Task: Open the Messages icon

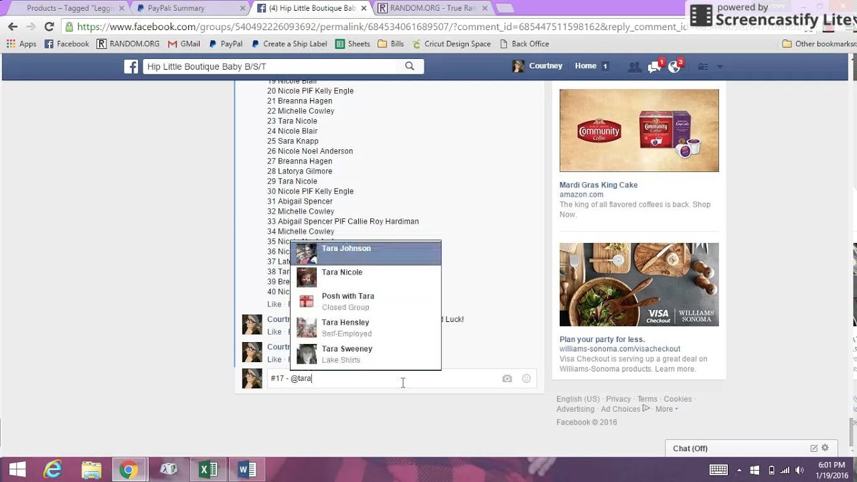Action: tap(654, 67)
